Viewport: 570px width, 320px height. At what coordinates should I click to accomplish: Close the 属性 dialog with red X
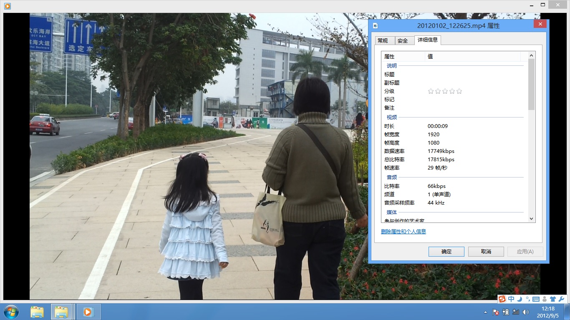click(540, 24)
